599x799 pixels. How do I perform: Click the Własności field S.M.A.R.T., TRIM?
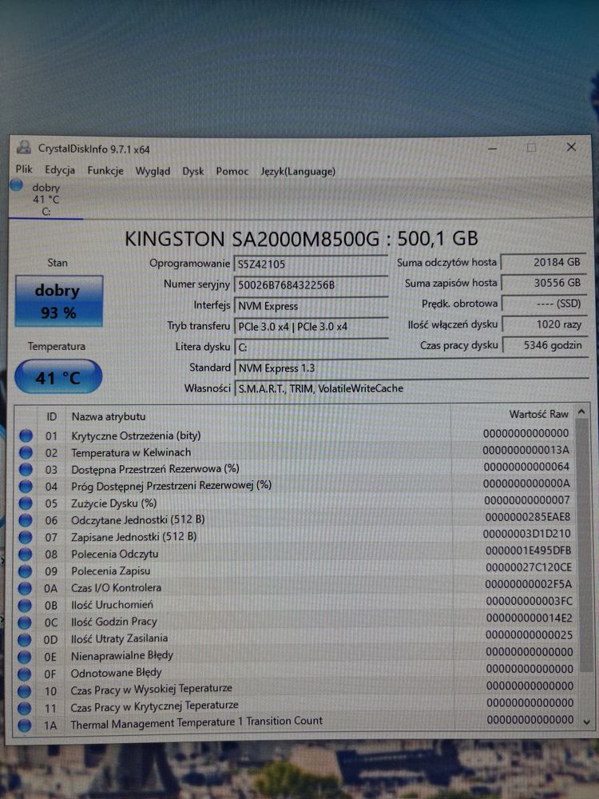tap(411, 388)
